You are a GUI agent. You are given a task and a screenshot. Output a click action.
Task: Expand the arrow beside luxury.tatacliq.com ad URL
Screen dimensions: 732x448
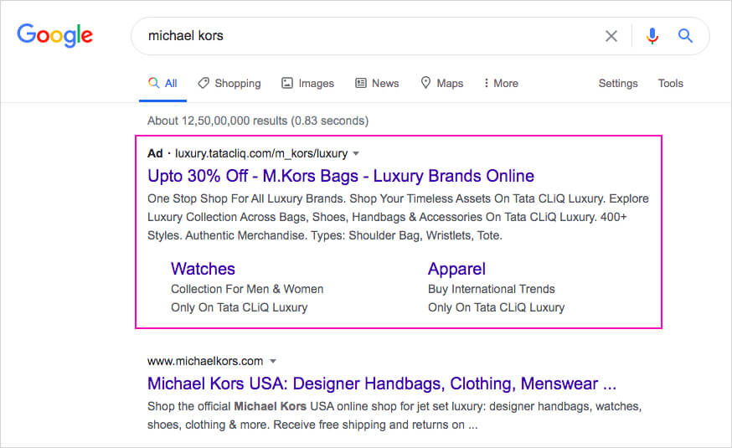356,153
